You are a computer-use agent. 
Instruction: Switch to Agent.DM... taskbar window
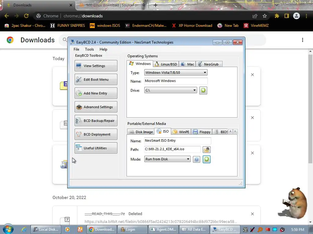point(163,229)
